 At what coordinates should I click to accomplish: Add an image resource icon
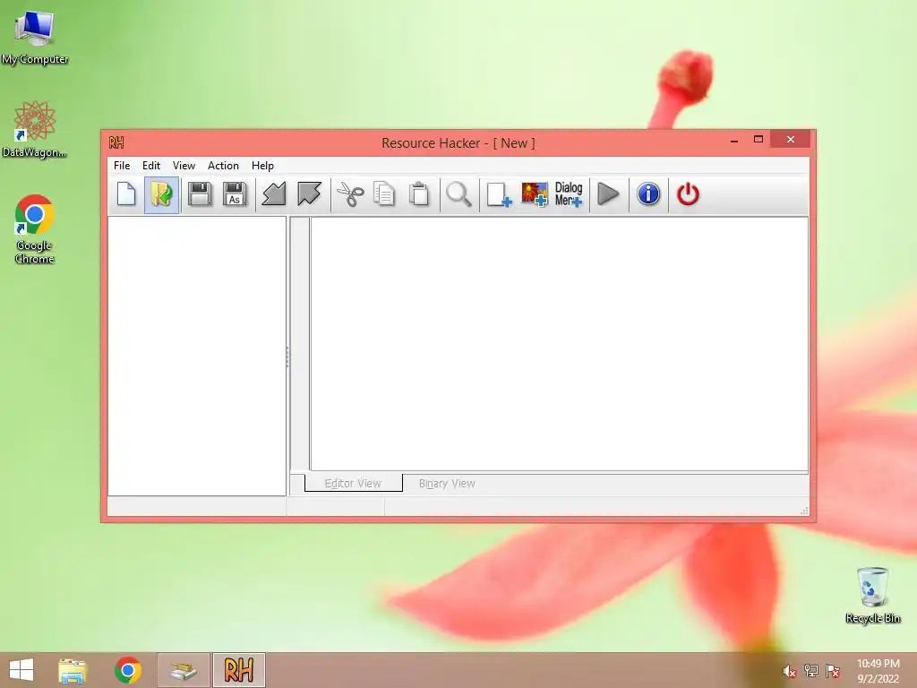[535, 194]
